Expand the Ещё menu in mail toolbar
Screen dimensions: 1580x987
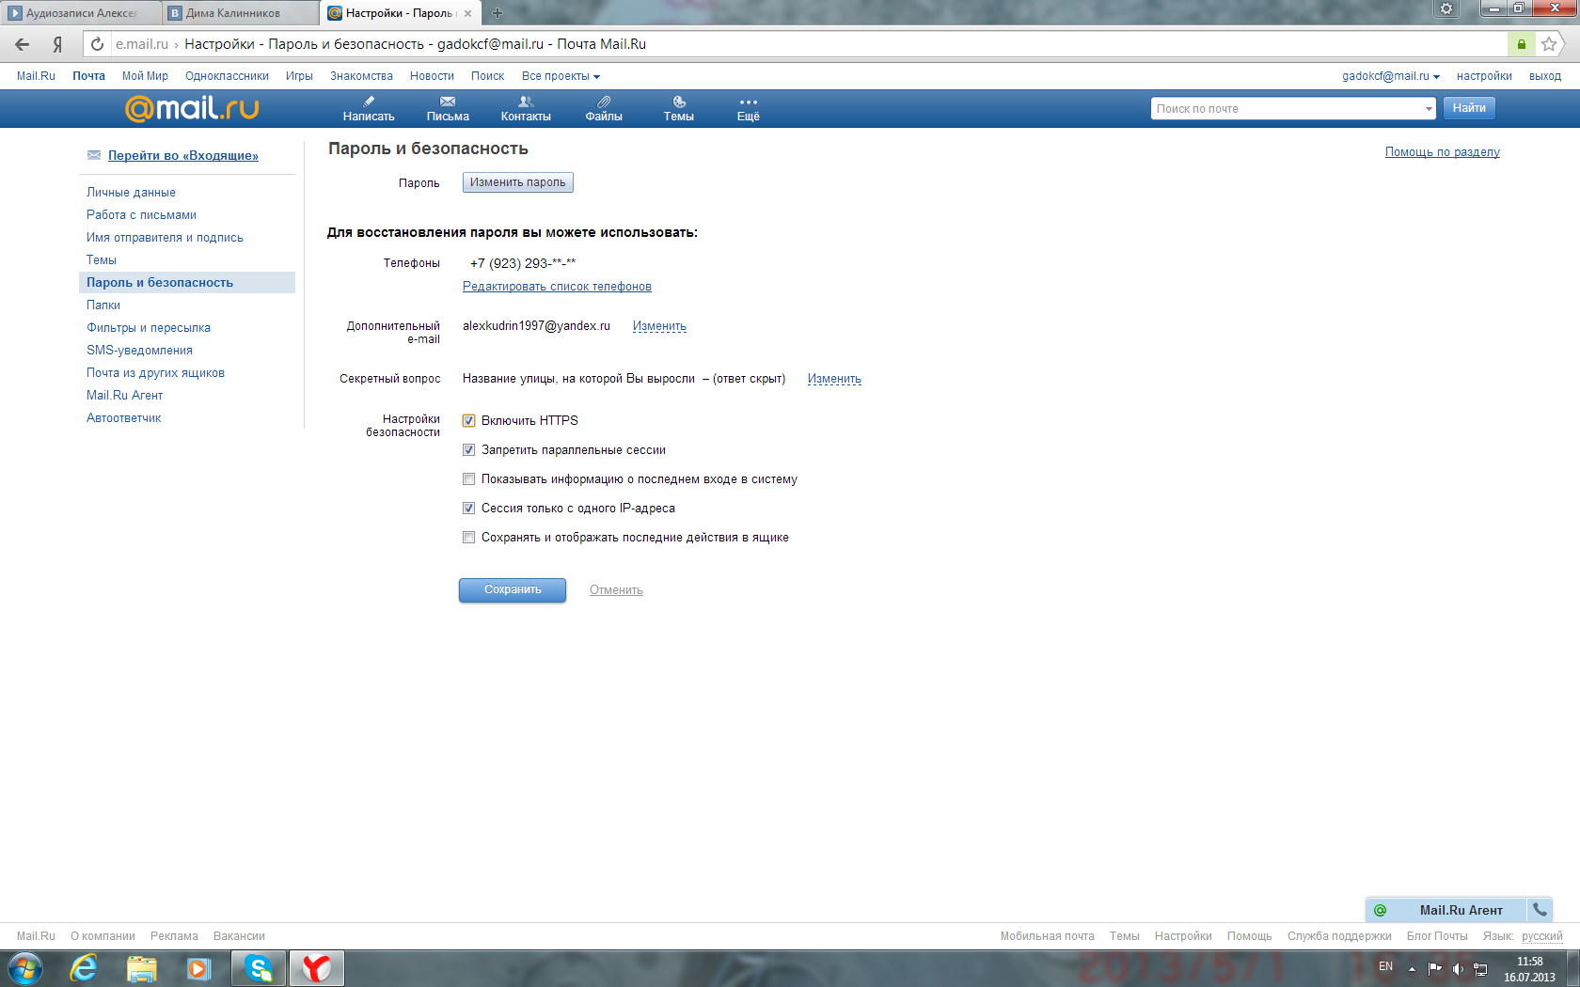pos(748,109)
